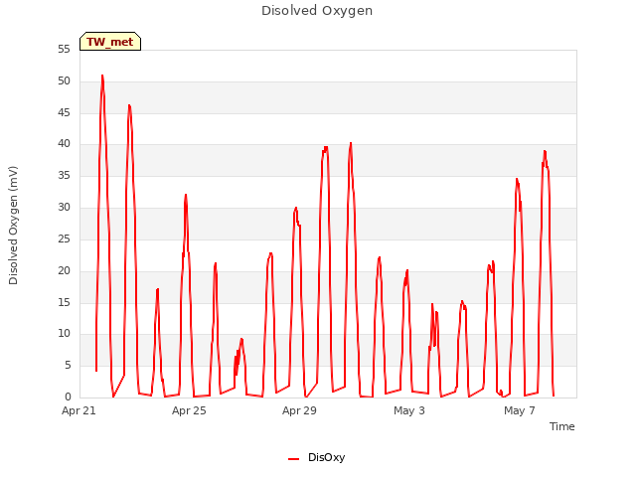Viewport: 636px width, 477px height.
Task: Click the y-axis value 30
Action: coord(64,208)
